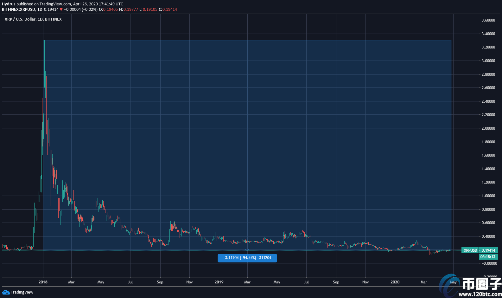
Task: Click the 2019 label on time axis
Action: point(219,282)
